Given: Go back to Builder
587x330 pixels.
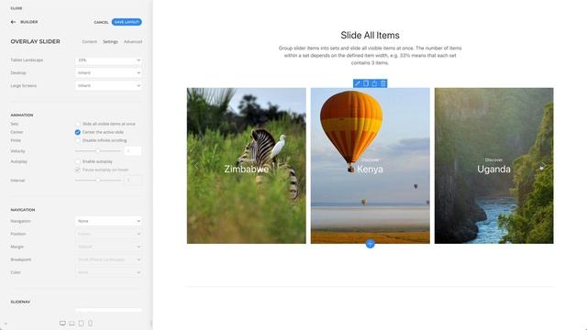Looking at the screenshot, I should [28, 22].
